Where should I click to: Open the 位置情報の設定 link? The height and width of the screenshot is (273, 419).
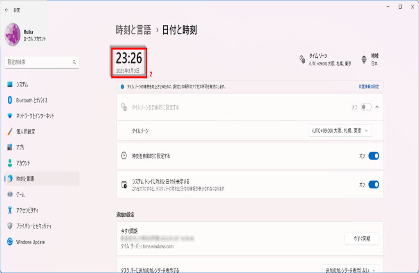[368, 87]
